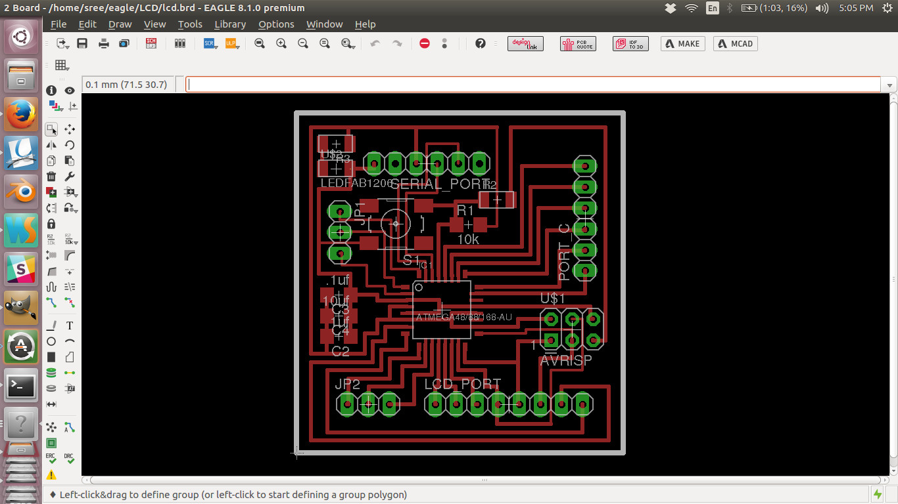Screen dimensions: 898x504
Task: Select the Meander tool
Action: tap(51, 287)
